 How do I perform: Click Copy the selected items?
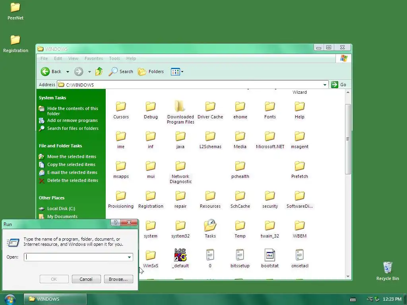point(71,164)
